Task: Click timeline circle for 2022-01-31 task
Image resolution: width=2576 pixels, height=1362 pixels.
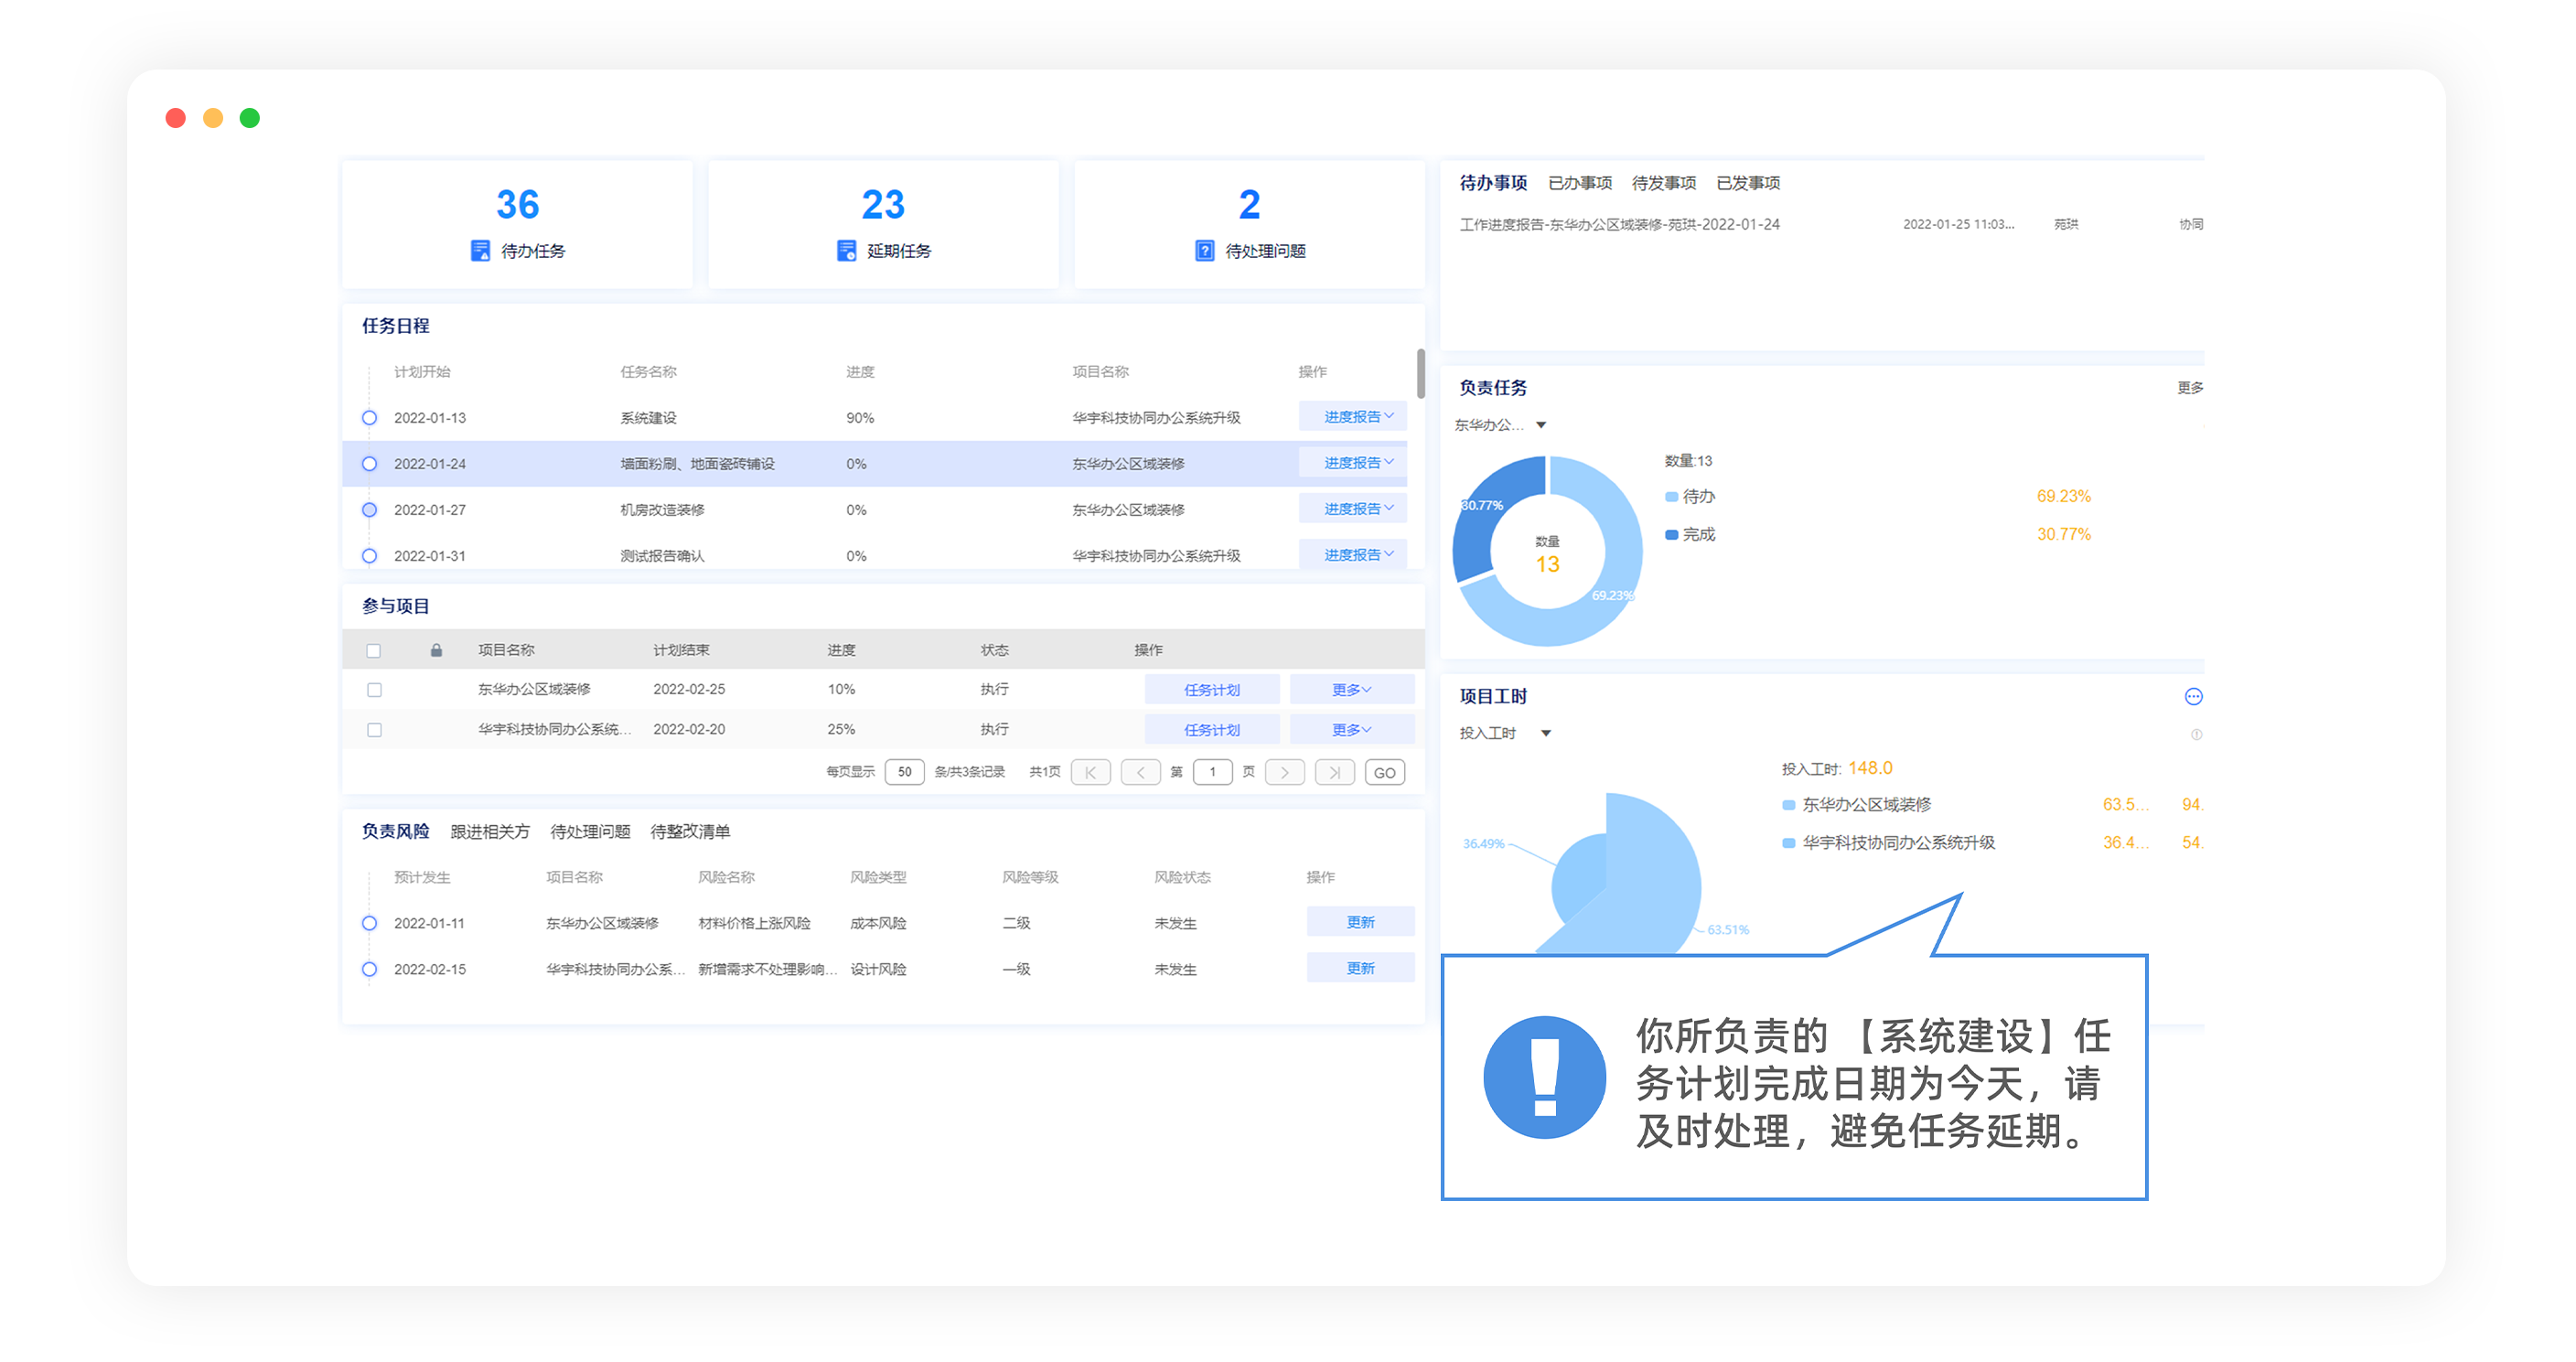Action: [369, 556]
